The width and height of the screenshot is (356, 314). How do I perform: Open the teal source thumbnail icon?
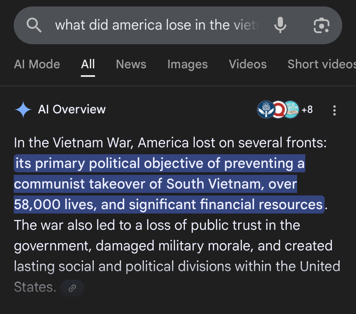click(292, 110)
